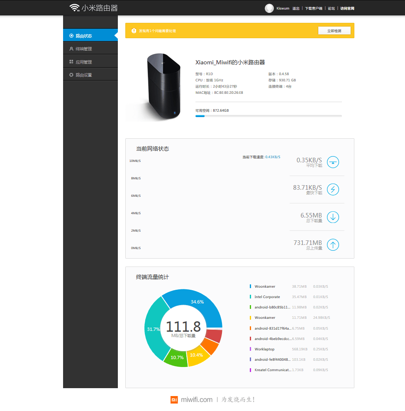Open 终端管理 sidebar menu item
This screenshot has width=405, height=411.
click(x=90, y=48)
